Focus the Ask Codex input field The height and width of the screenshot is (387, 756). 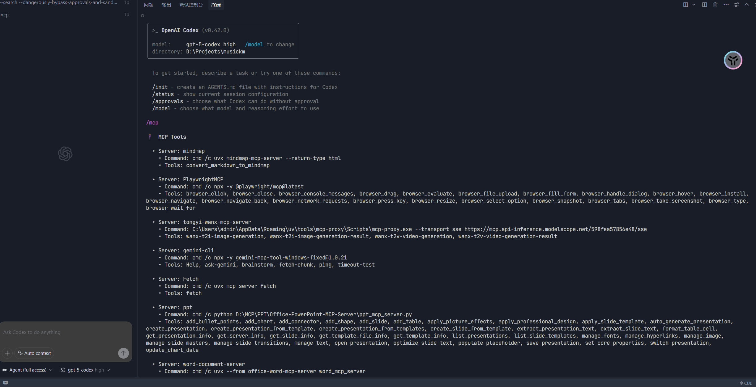(x=62, y=332)
